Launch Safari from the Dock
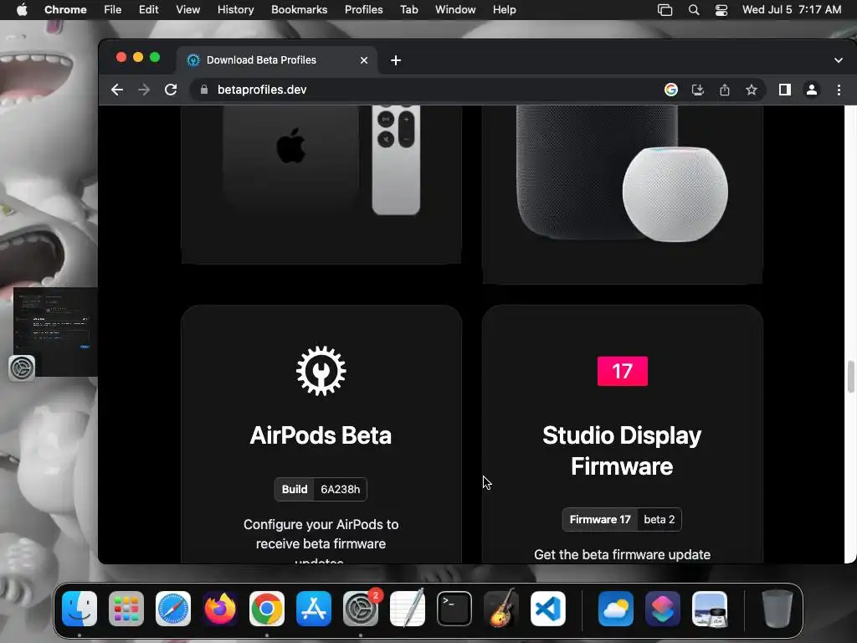The width and height of the screenshot is (857, 643). [x=173, y=609]
